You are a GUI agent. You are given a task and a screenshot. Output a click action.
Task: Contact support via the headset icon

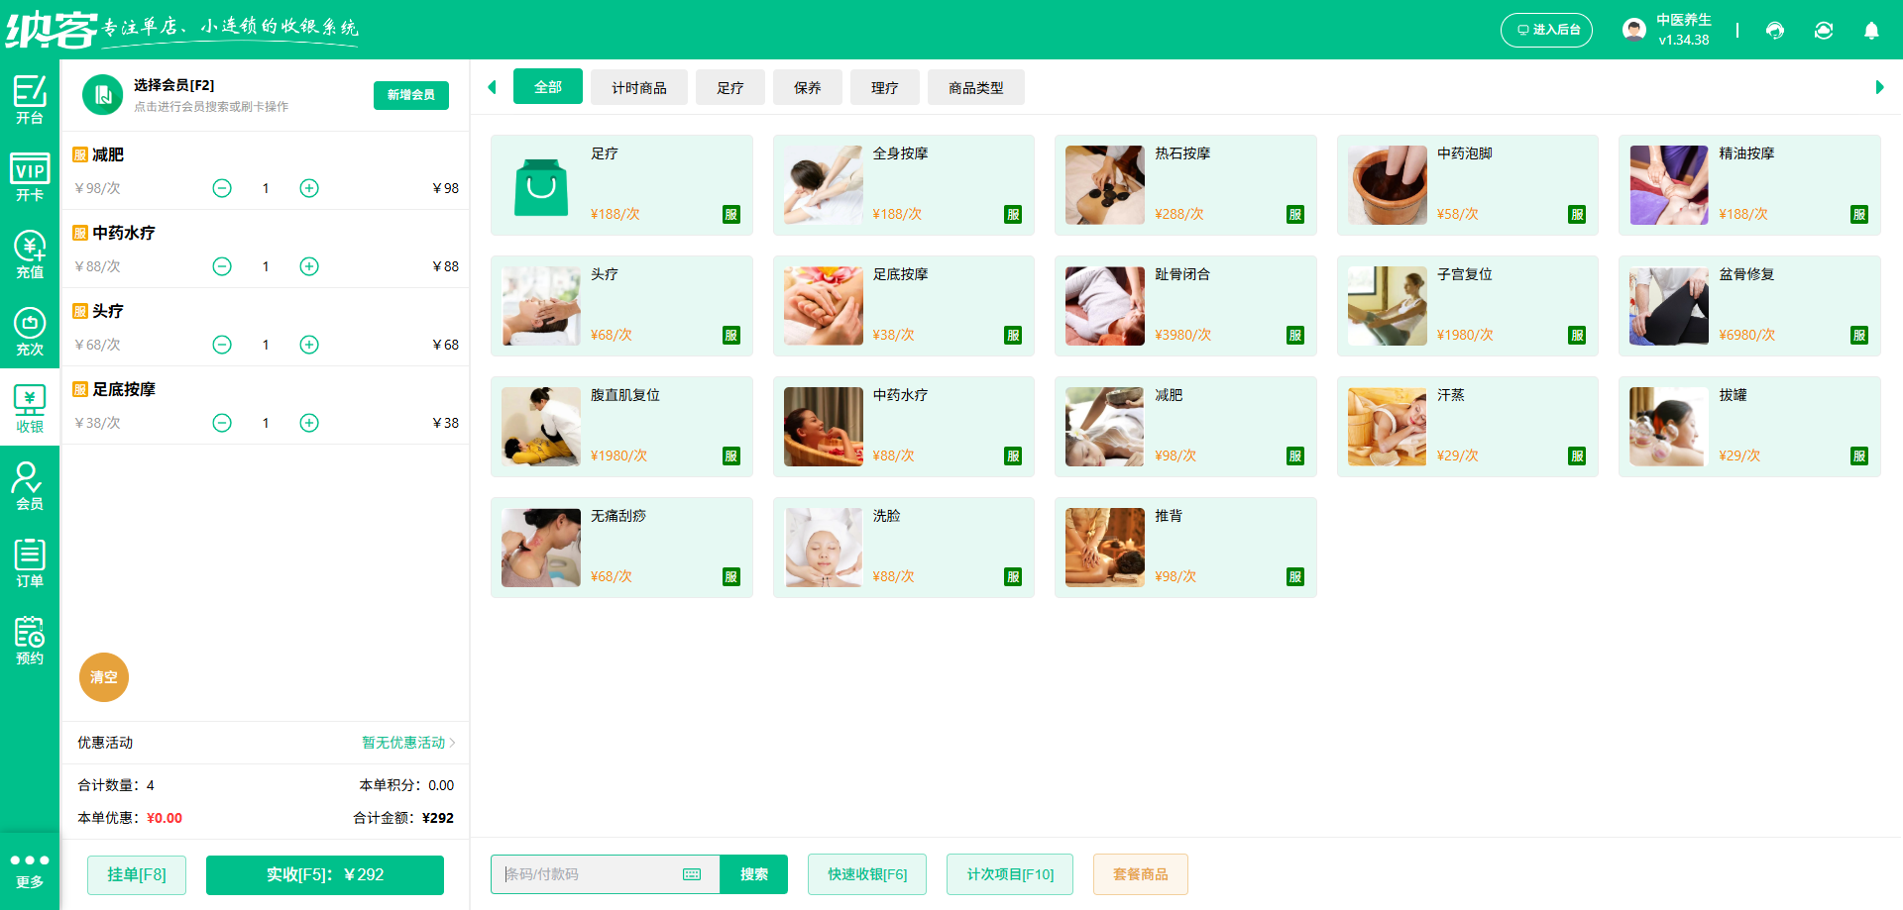tap(1775, 31)
